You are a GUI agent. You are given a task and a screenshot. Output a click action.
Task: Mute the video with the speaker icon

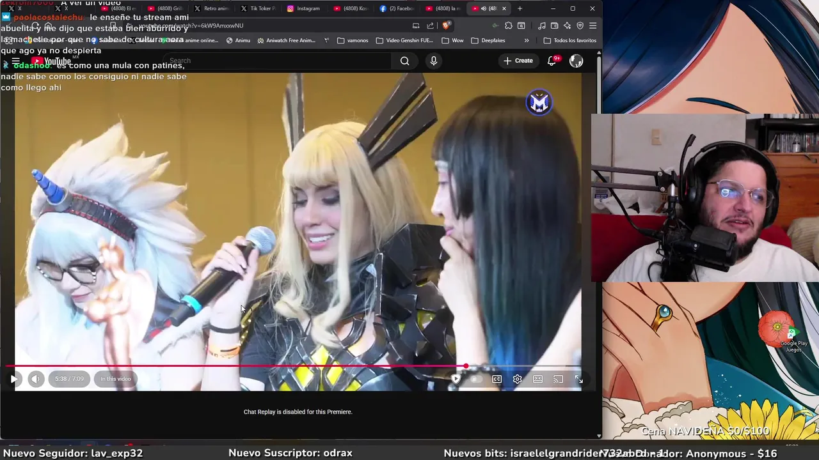pos(36,379)
